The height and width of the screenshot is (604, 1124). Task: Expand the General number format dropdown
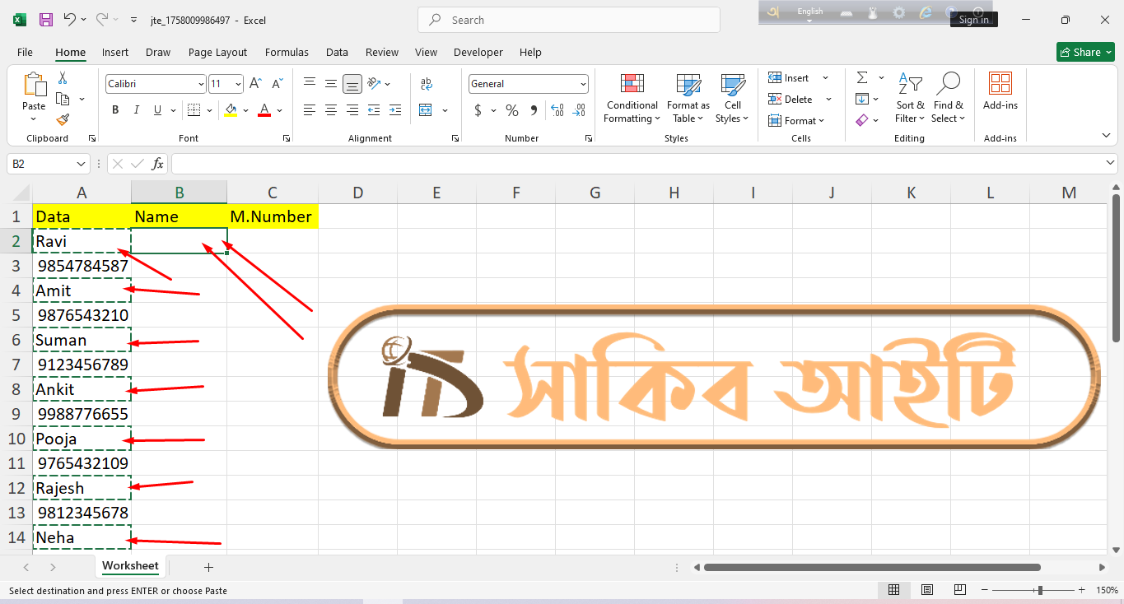coord(583,84)
